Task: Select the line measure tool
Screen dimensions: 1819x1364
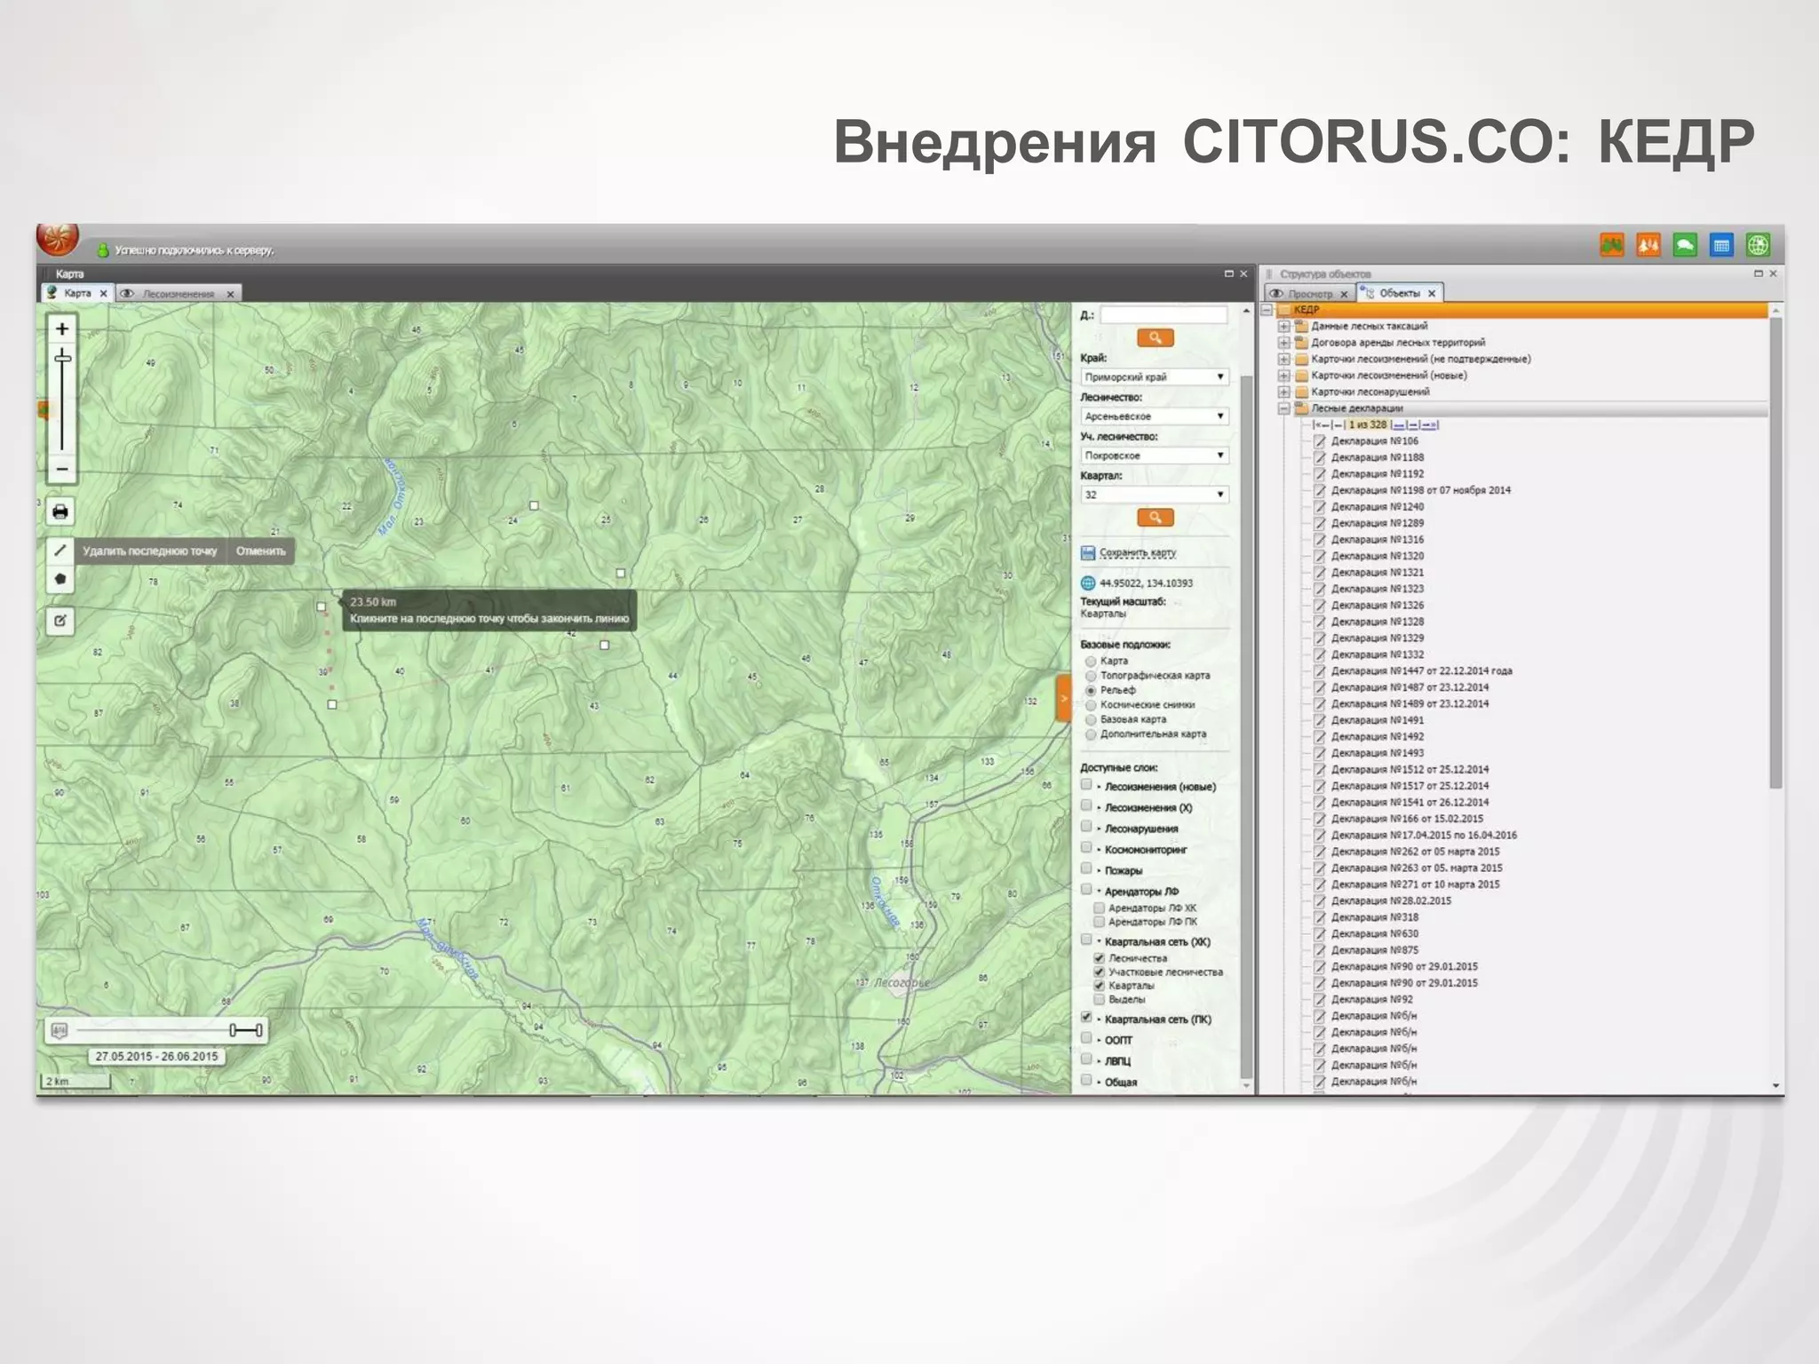Action: [x=60, y=551]
